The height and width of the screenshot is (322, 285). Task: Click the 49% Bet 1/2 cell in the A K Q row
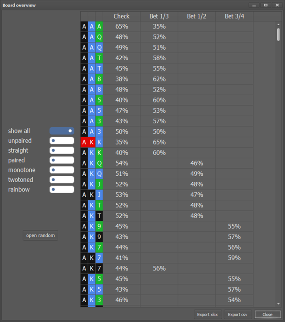197,174
